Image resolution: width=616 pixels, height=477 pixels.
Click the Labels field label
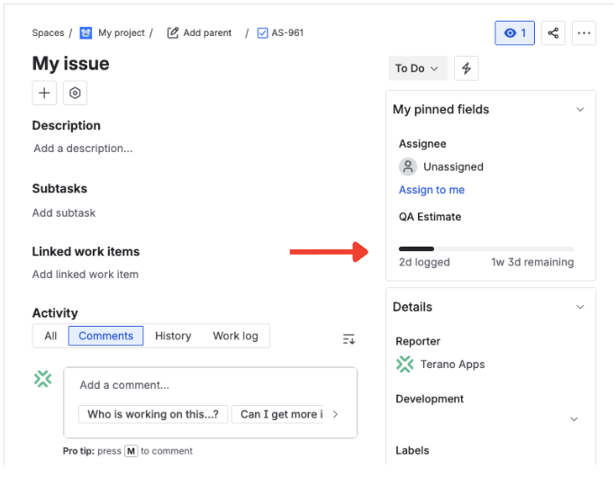click(x=412, y=451)
